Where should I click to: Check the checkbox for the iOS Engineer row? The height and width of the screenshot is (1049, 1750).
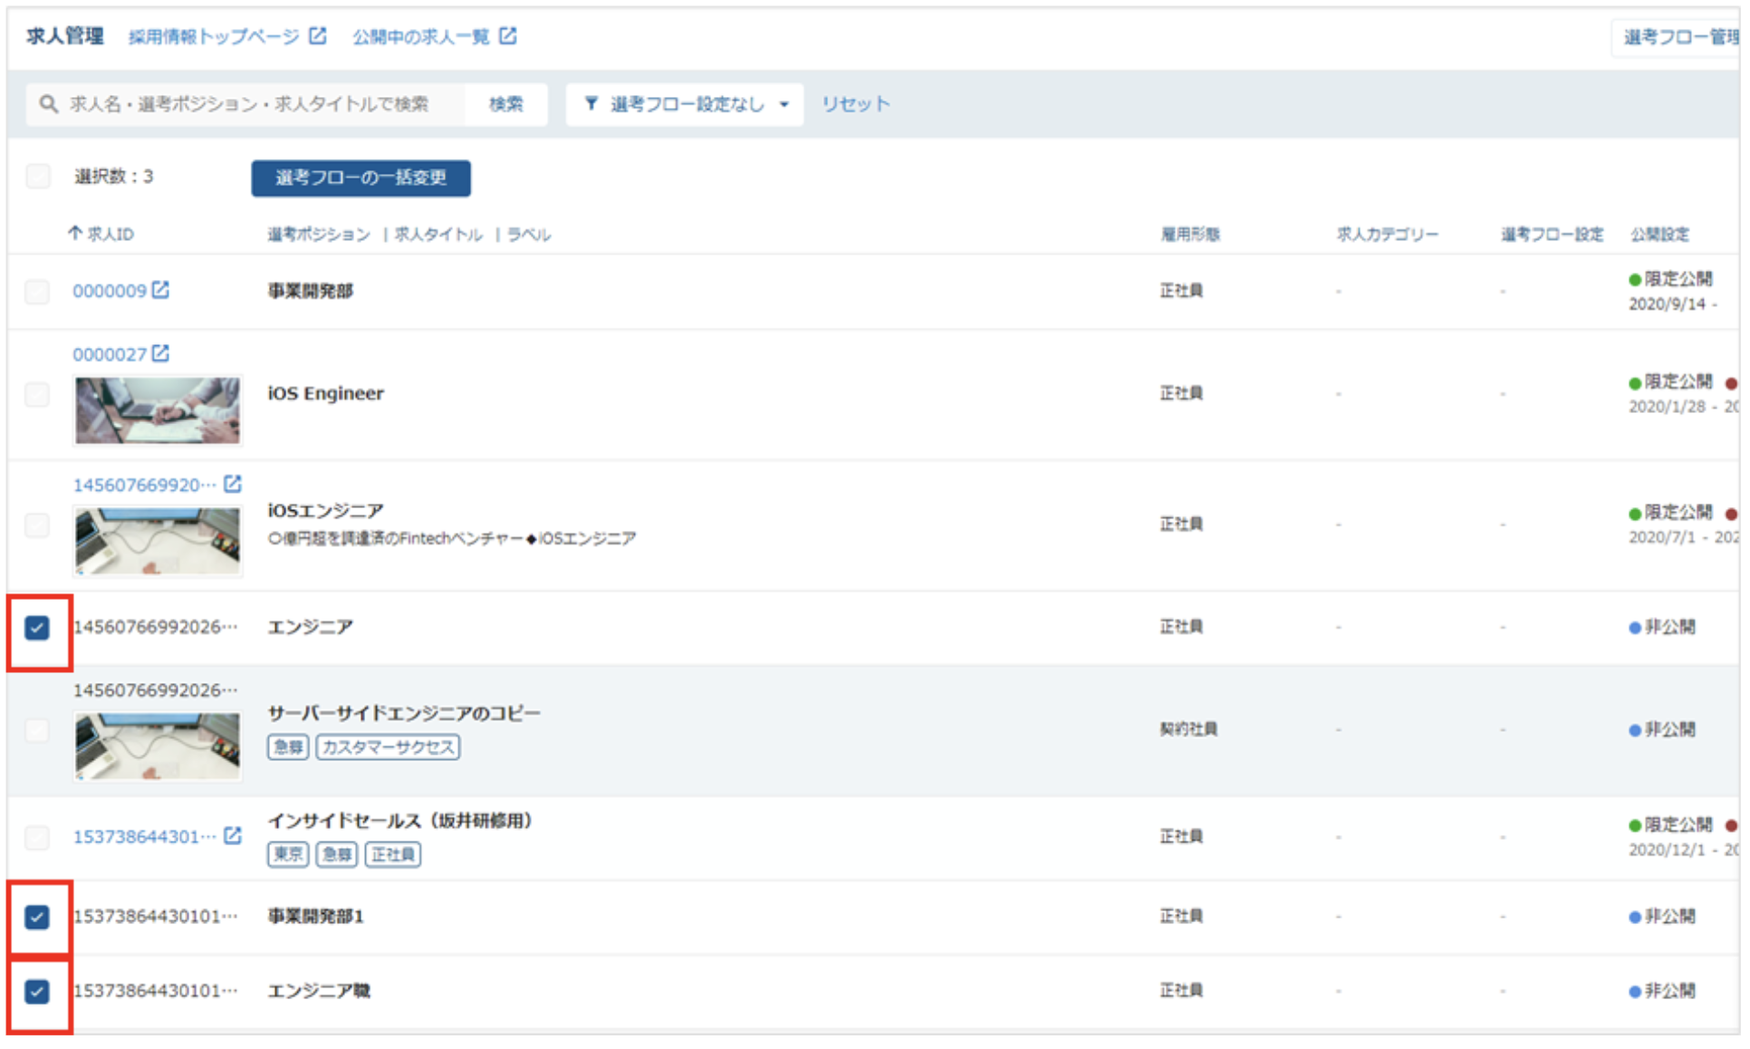37,394
